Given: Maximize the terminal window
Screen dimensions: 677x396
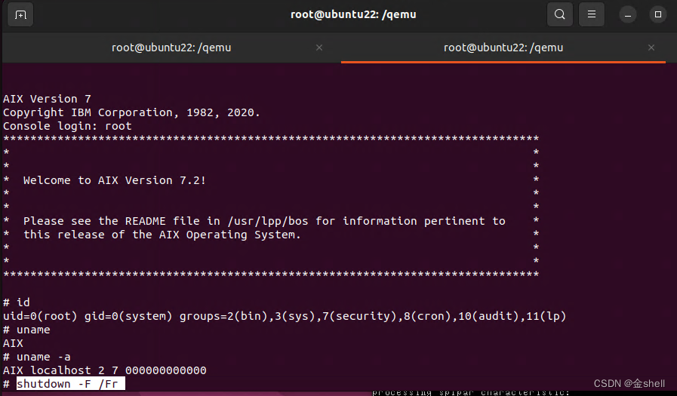Looking at the screenshot, I should (658, 14).
